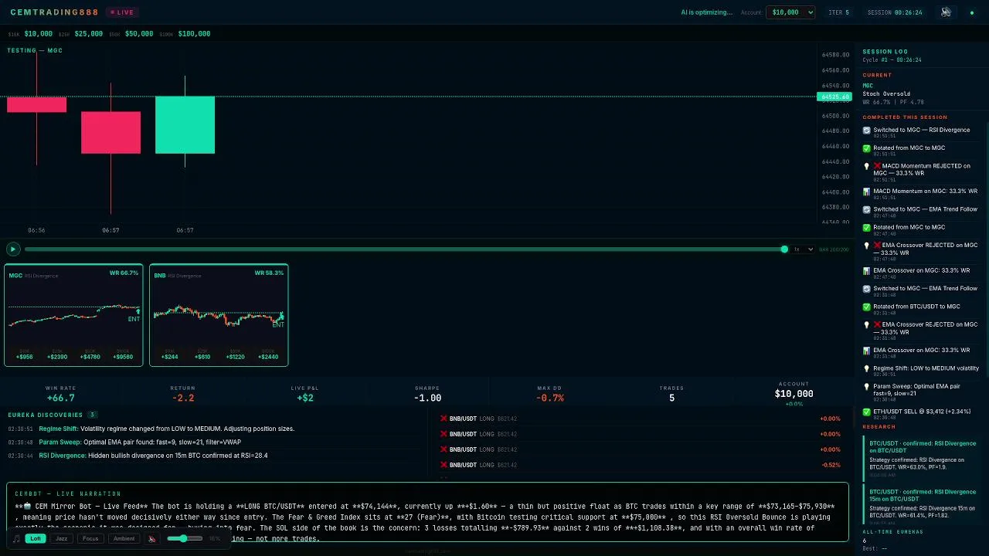989x556 pixels.
Task: Click the music note icon
Action: [16, 539]
